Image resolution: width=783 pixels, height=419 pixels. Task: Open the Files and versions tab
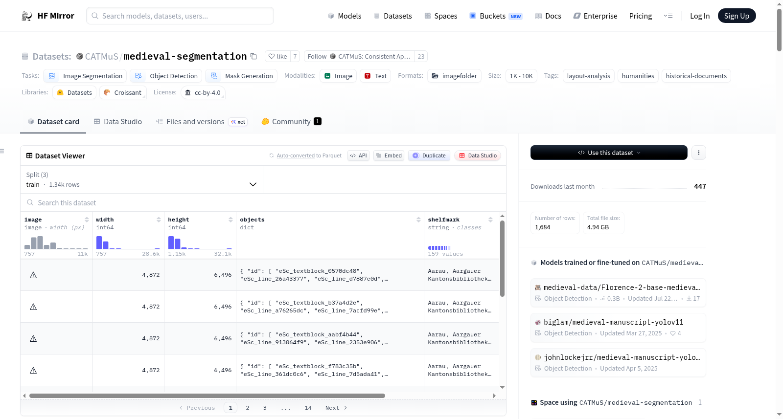point(201,122)
